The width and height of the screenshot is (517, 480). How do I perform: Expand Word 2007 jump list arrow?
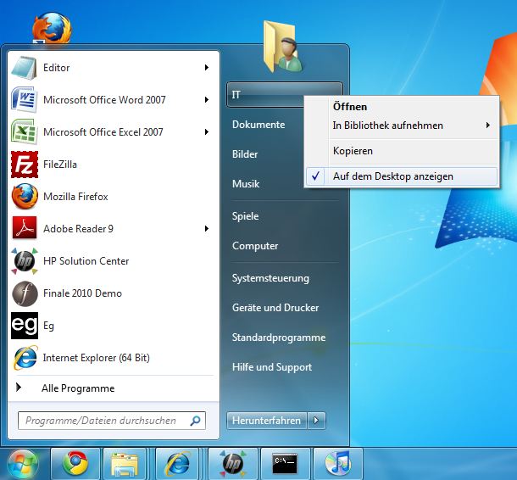click(207, 99)
